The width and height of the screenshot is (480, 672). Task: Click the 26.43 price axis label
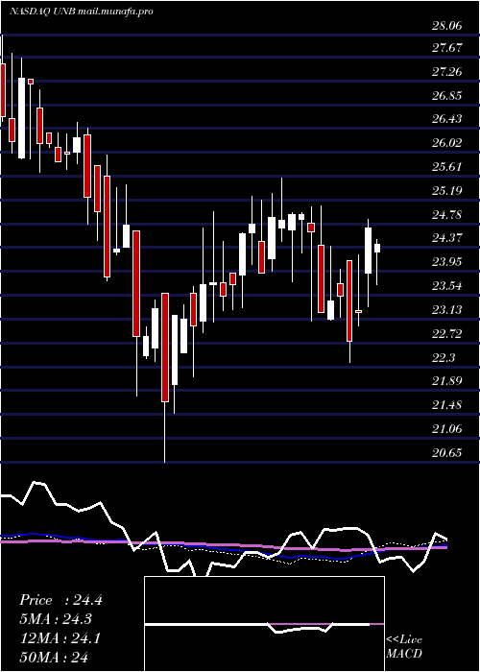click(x=447, y=119)
